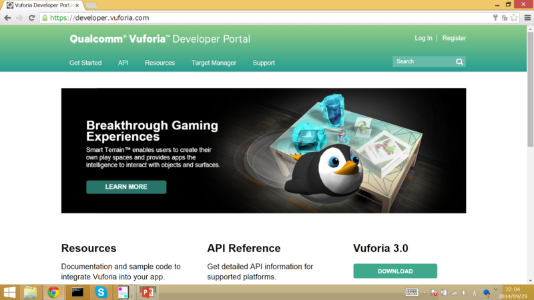Show hidden tray icons arrow
The image size is (534, 300).
425,293
